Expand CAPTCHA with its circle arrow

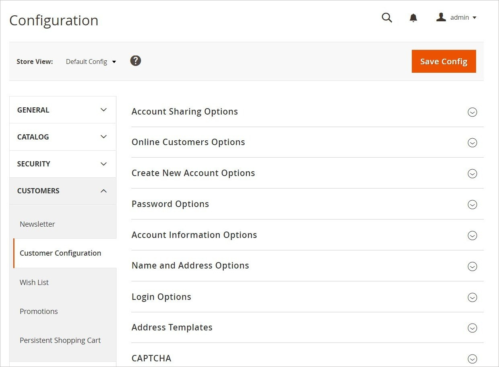point(472,359)
